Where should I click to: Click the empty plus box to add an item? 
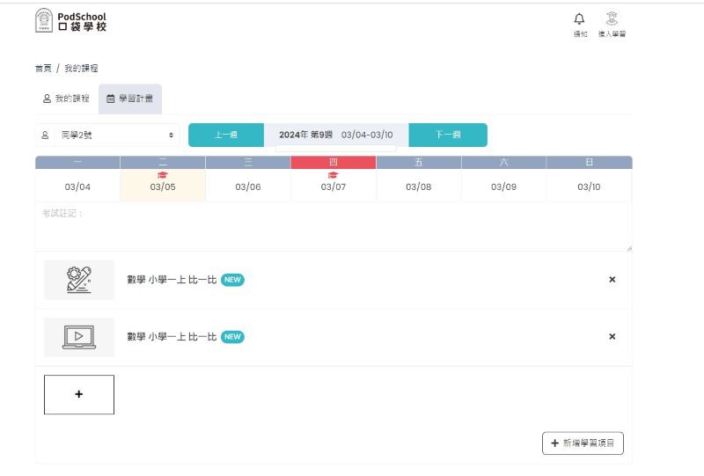pos(79,394)
